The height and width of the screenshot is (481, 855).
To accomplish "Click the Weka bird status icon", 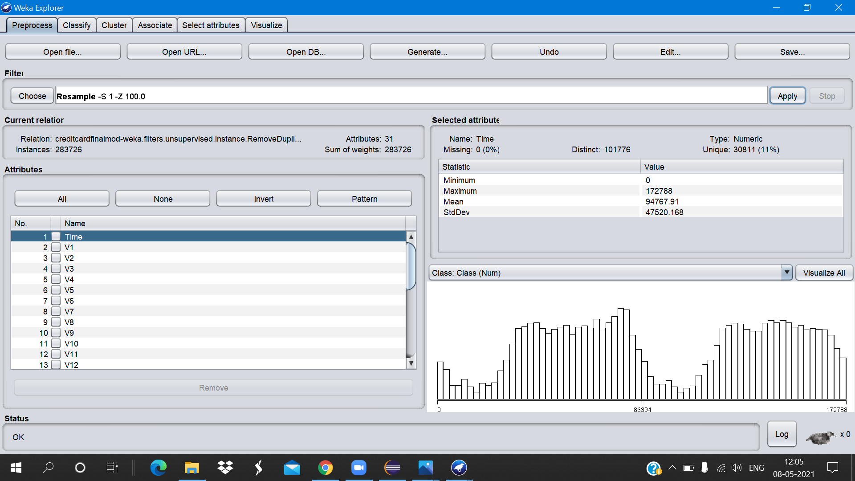I will [820, 437].
